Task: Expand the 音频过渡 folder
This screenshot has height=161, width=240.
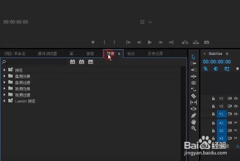Action: pos(4,82)
